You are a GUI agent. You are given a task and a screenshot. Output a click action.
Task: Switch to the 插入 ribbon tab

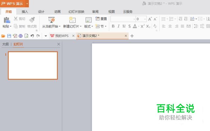point(25,12)
